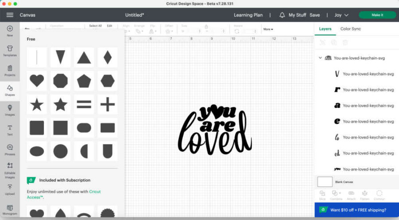Select the Text tool

(x=10, y=130)
